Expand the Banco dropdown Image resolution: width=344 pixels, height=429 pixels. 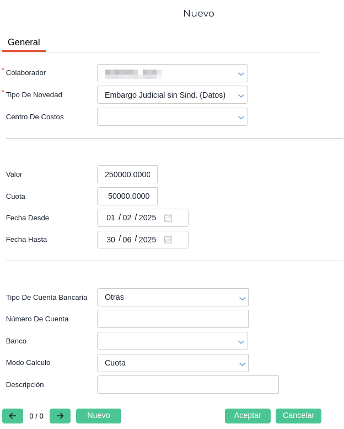[x=241, y=342]
